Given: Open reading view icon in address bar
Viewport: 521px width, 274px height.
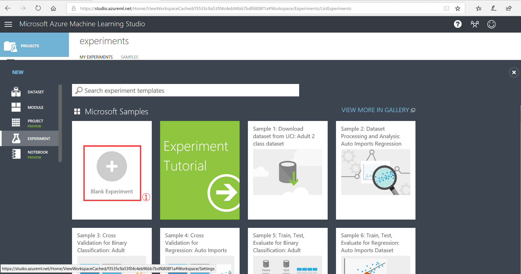Looking at the screenshot, I should [x=446, y=8].
